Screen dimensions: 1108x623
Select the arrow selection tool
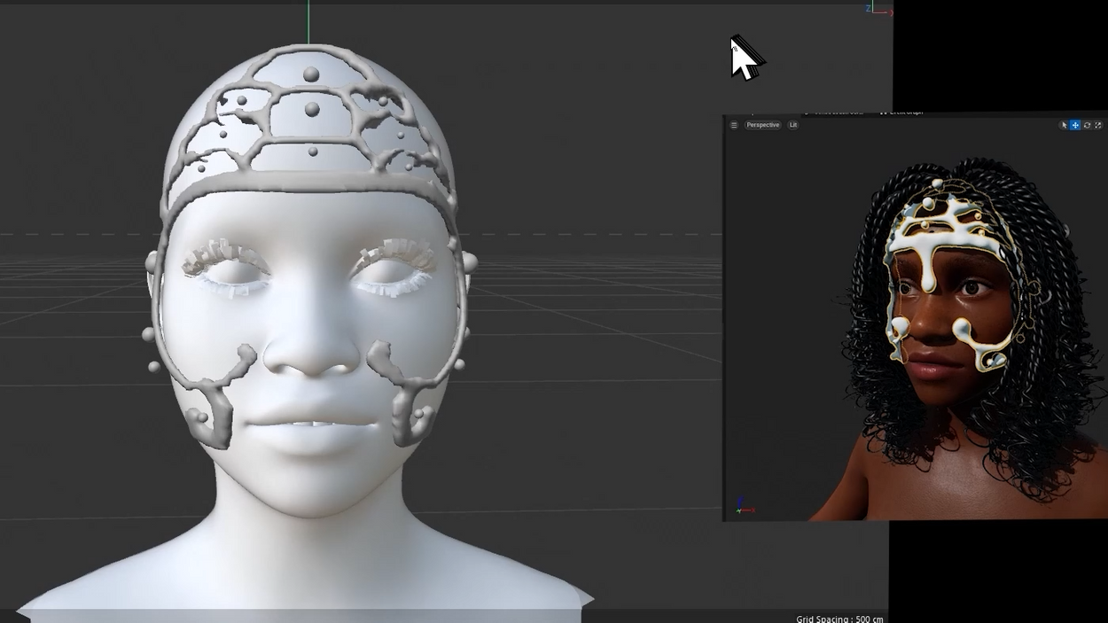click(x=1064, y=125)
